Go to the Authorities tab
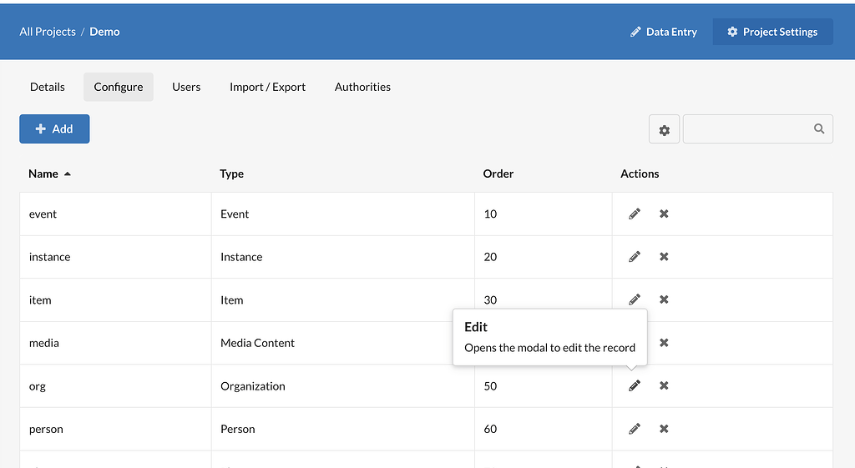 [x=362, y=87]
